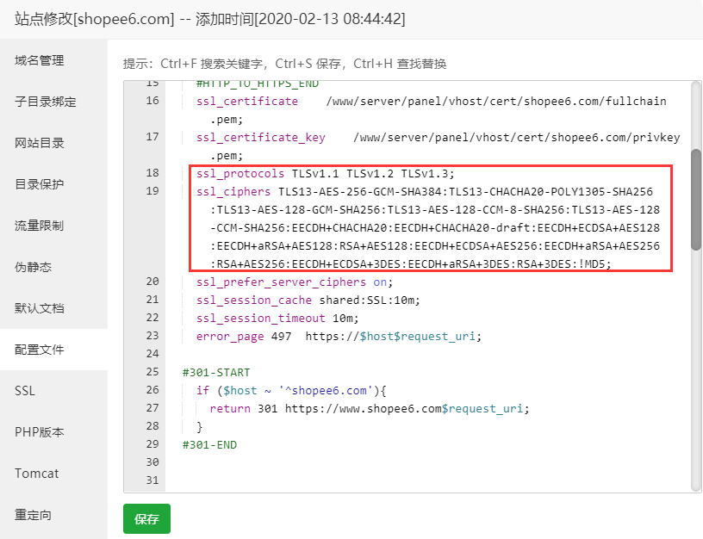Click the ssl_protocols directive text

click(240, 173)
